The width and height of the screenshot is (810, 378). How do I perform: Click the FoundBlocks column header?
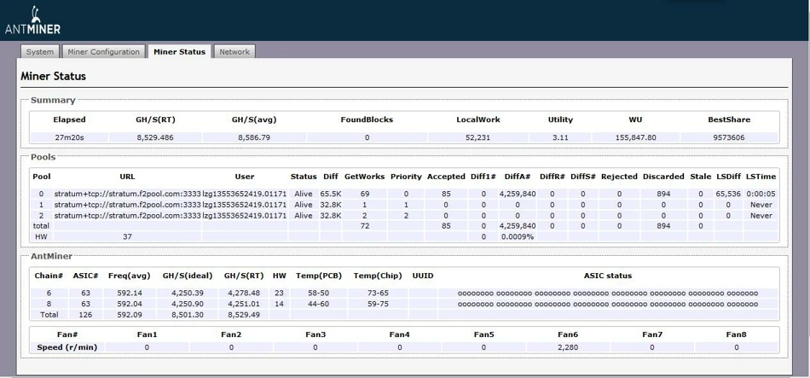click(367, 119)
